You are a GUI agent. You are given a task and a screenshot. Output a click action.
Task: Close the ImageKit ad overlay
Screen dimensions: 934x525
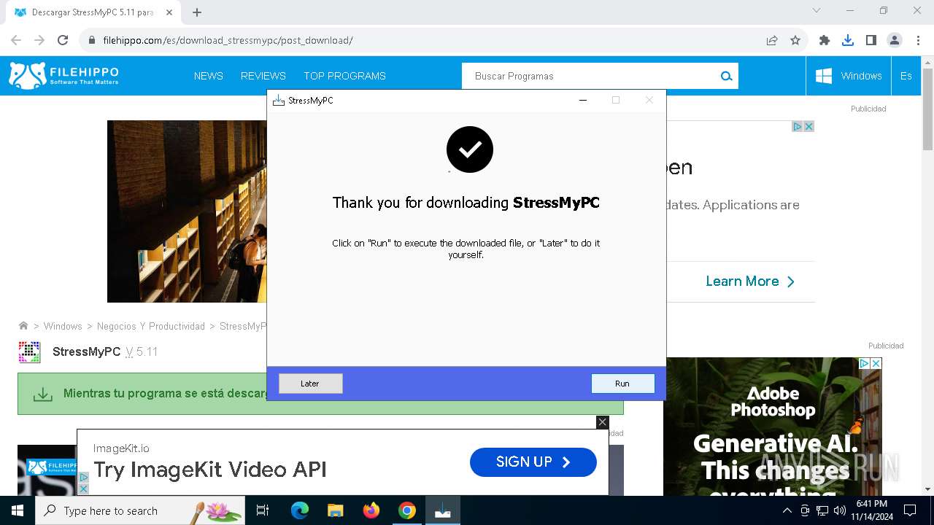(602, 421)
